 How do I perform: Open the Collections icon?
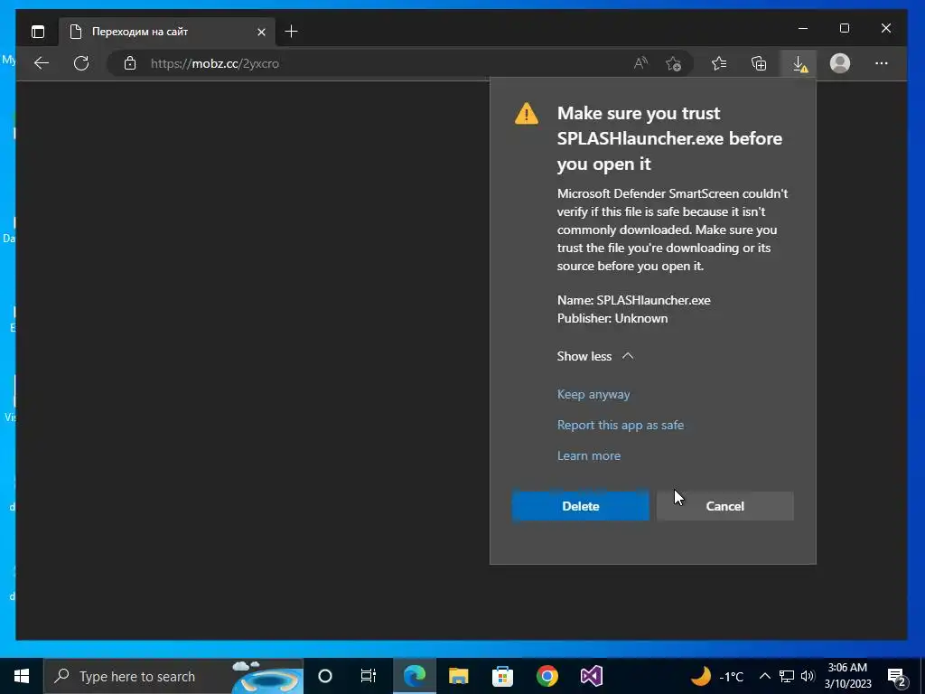point(759,63)
